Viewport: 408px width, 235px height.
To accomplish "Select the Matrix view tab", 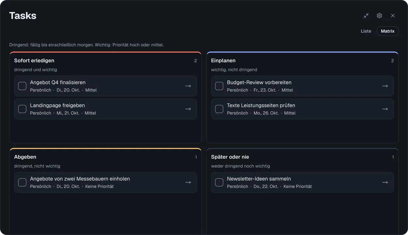I will pos(388,31).
